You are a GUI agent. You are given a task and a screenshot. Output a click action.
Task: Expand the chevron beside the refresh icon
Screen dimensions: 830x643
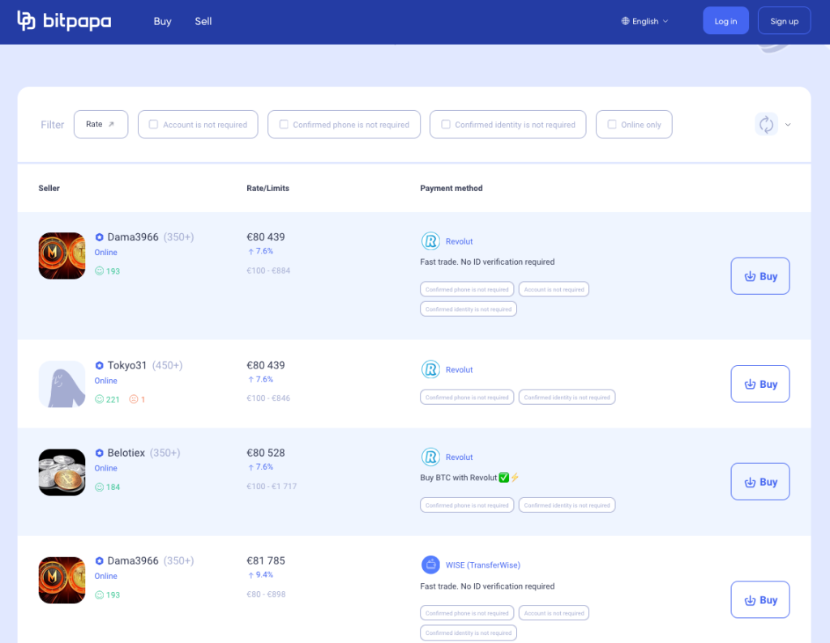788,125
